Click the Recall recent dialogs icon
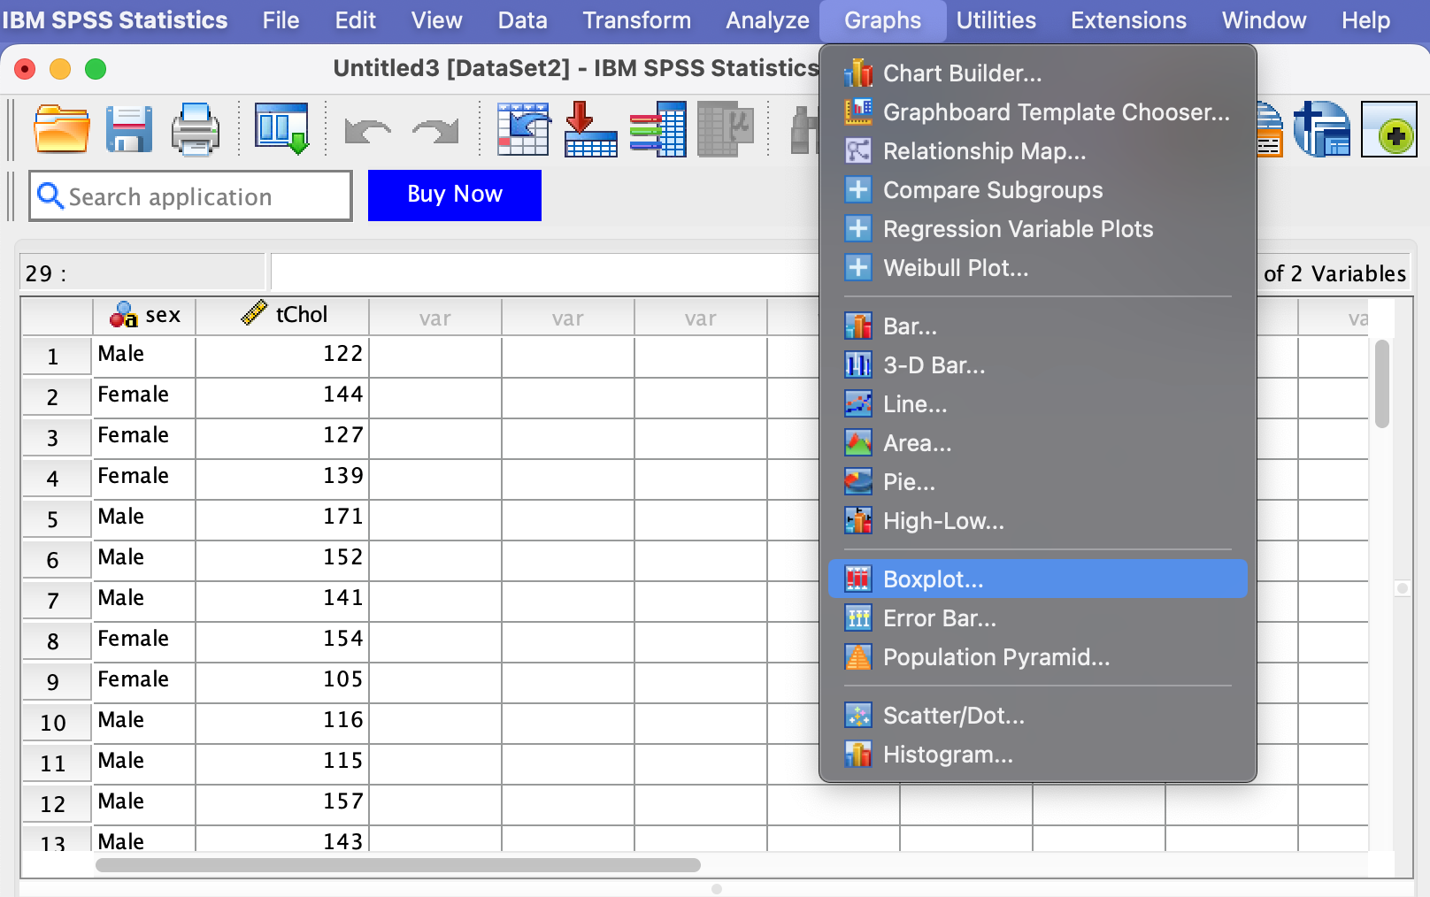Screen dimensions: 1430x897 (x=281, y=129)
